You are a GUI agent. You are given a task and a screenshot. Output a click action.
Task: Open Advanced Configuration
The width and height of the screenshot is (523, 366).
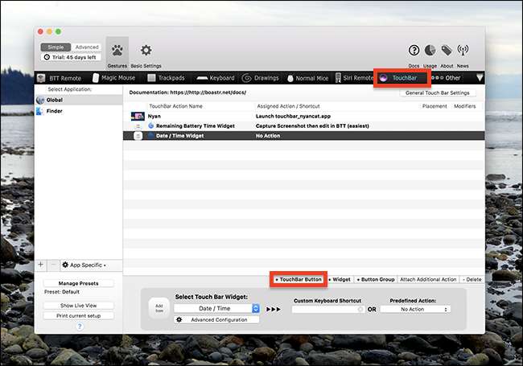(x=216, y=319)
